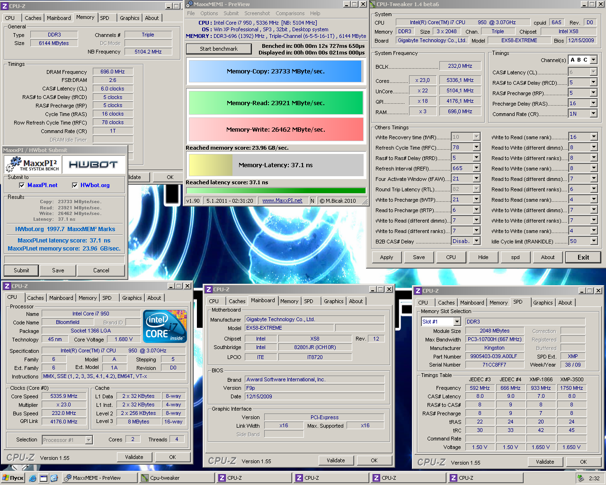
Task: Open Refresh Interval (tREFI) dropdown
Action: 477,168
